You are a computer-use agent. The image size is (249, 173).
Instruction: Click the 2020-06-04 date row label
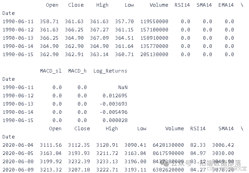point(18,145)
